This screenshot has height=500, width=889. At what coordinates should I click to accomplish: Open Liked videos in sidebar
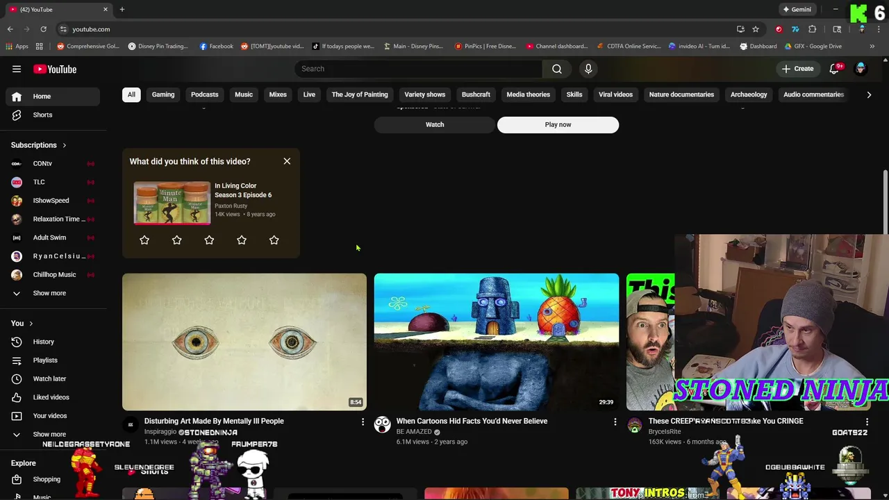point(53,397)
